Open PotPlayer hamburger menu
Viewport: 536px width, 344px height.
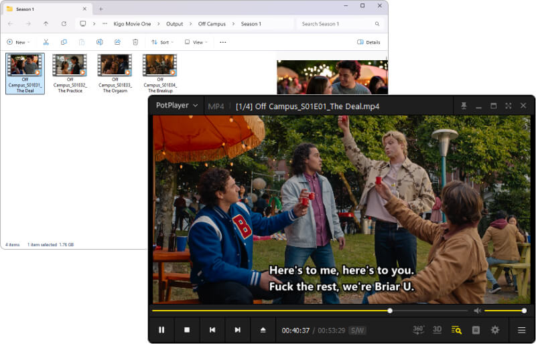pyautogui.click(x=521, y=330)
